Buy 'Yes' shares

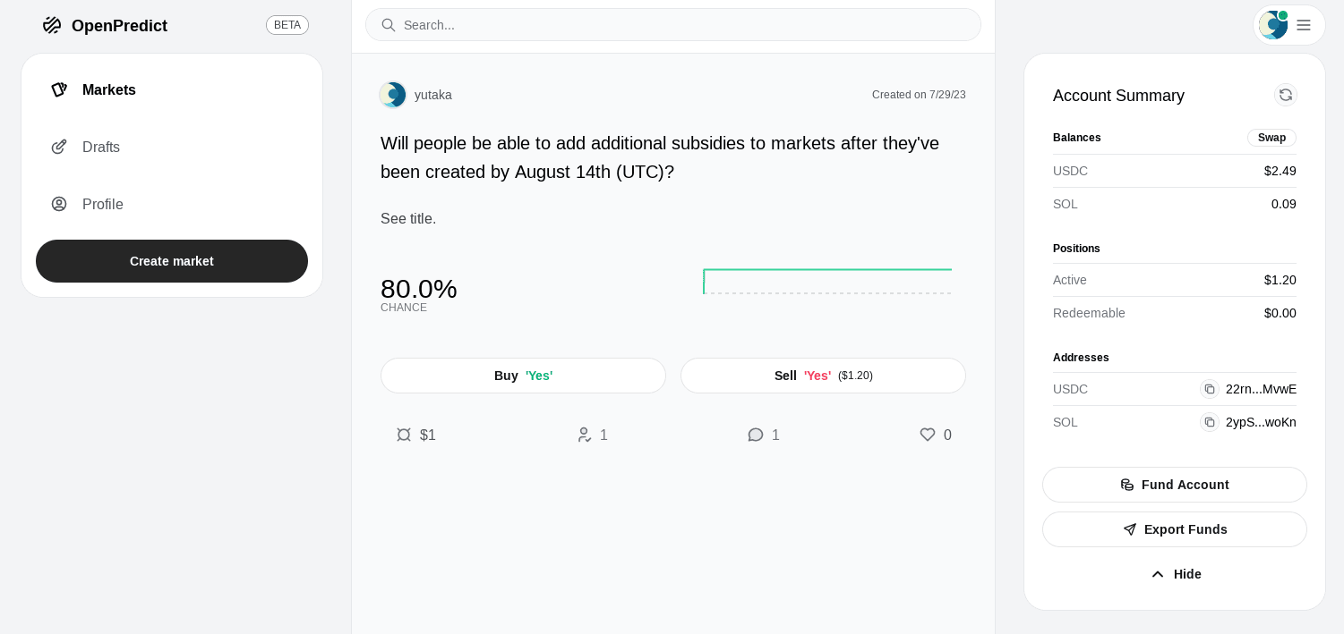[x=523, y=376]
